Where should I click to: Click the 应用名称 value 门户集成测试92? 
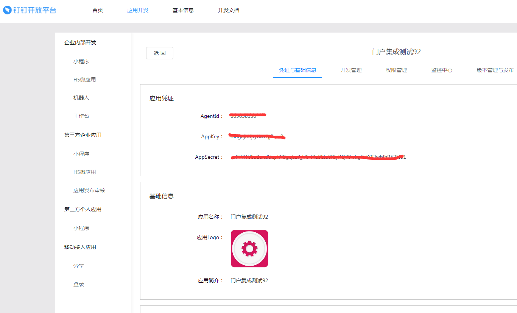pyautogui.click(x=249, y=217)
